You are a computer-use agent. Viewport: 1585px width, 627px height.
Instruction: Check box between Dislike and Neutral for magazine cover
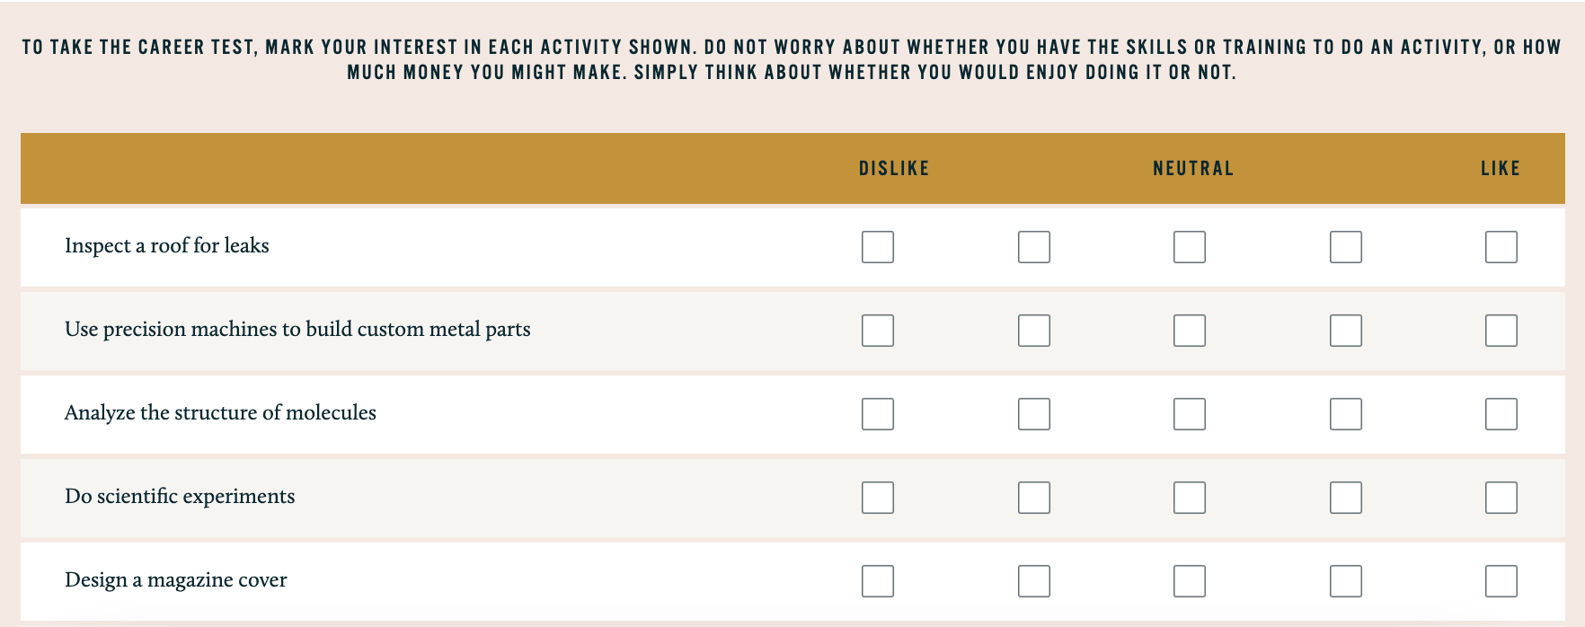point(1034,581)
